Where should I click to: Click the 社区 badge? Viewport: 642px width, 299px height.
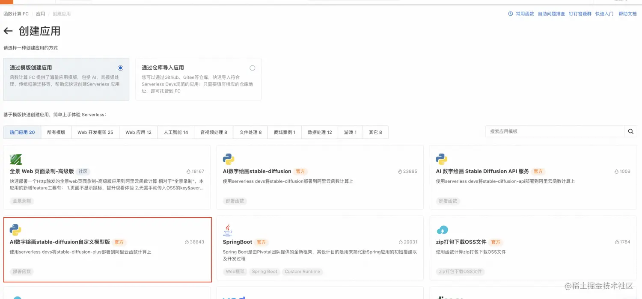pos(83,171)
